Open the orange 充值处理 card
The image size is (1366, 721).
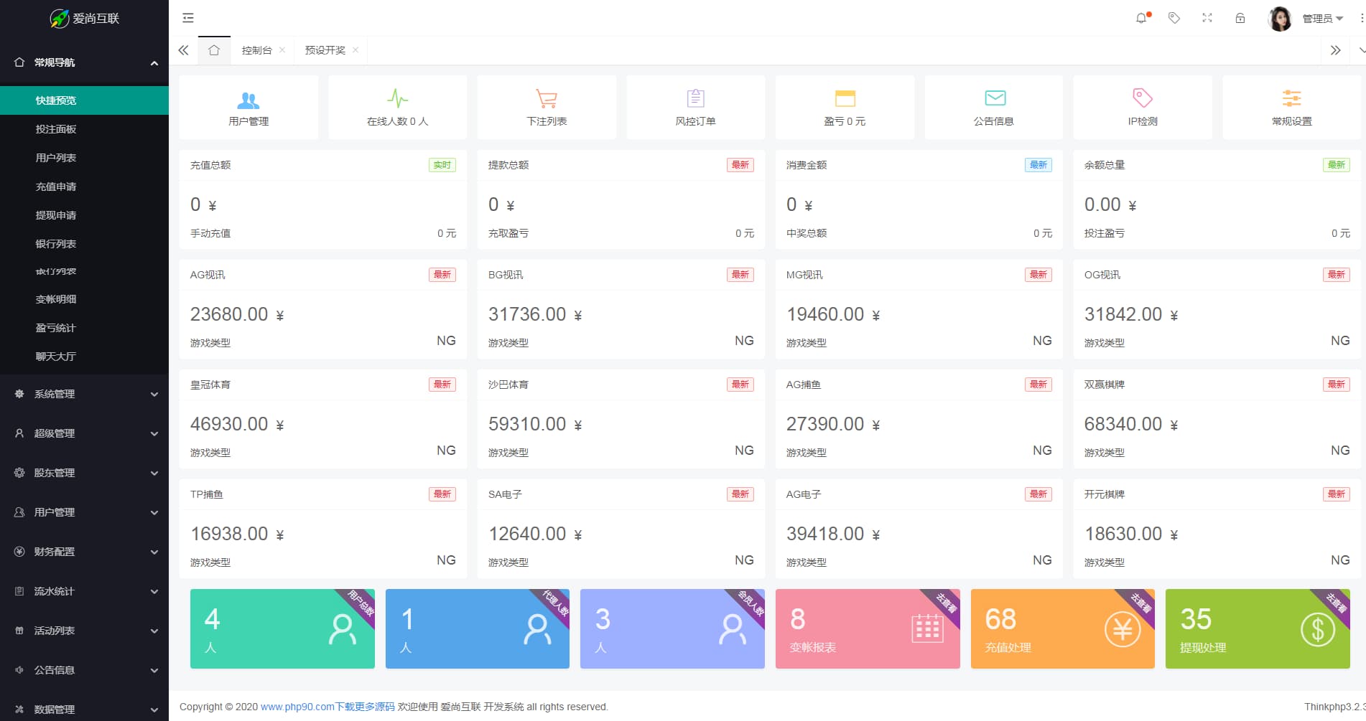pos(1062,629)
